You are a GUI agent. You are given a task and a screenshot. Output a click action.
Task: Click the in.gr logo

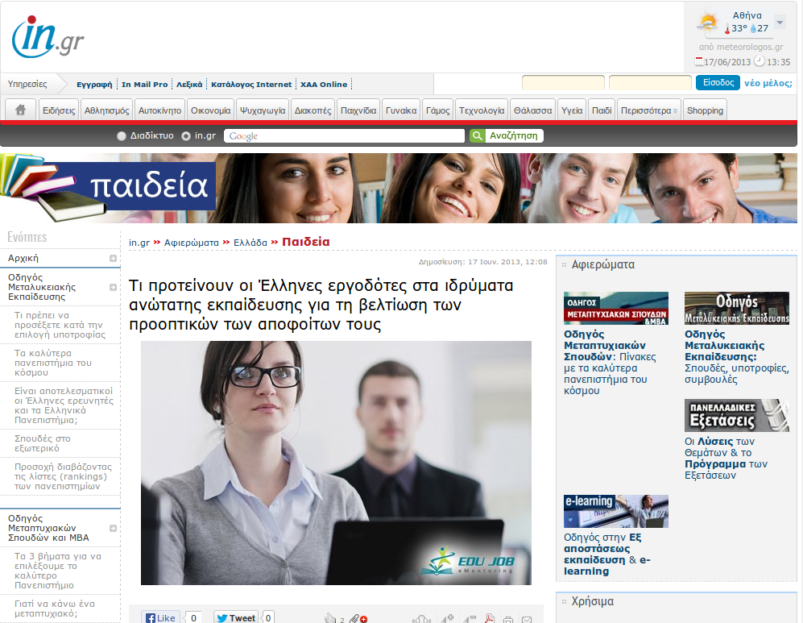tap(48, 37)
